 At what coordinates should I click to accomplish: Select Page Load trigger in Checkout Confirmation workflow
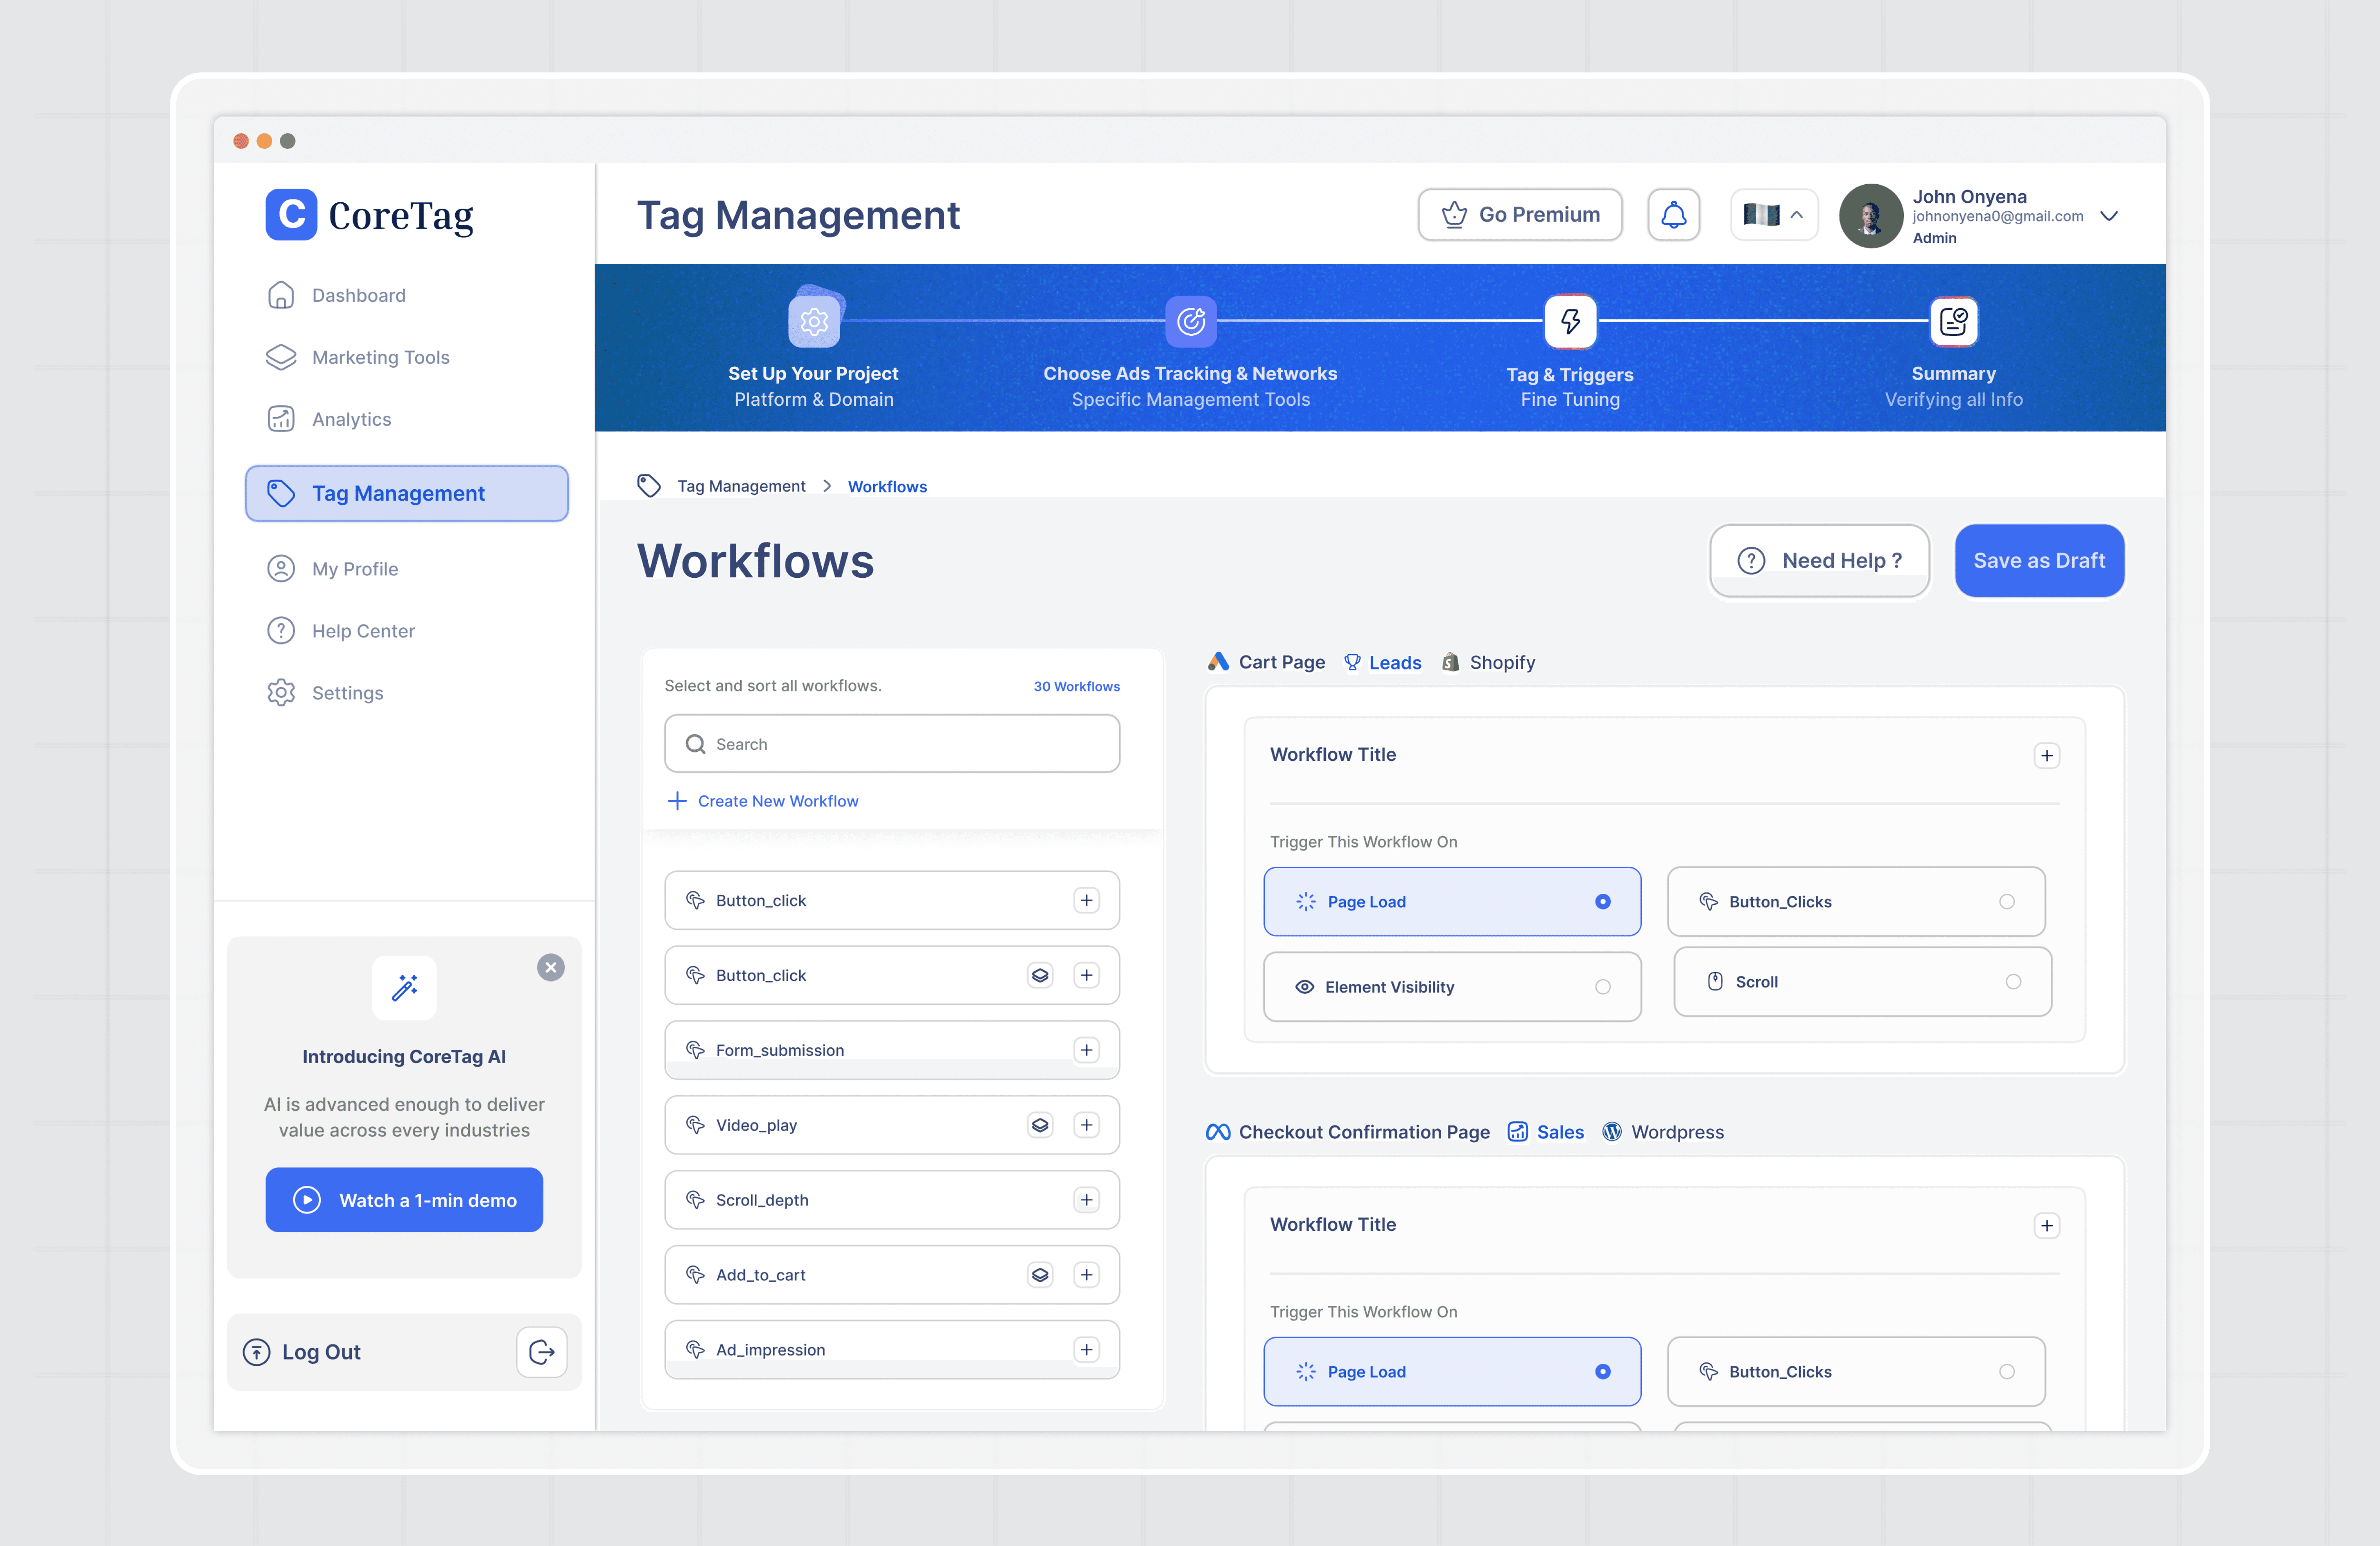[1452, 1372]
